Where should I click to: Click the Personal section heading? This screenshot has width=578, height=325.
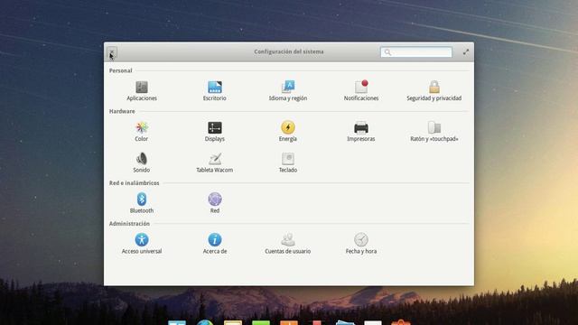pos(120,70)
